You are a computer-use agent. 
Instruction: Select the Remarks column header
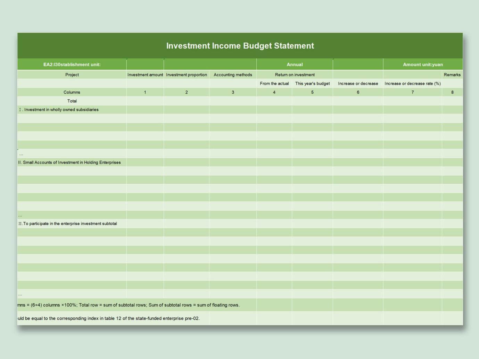coord(452,75)
